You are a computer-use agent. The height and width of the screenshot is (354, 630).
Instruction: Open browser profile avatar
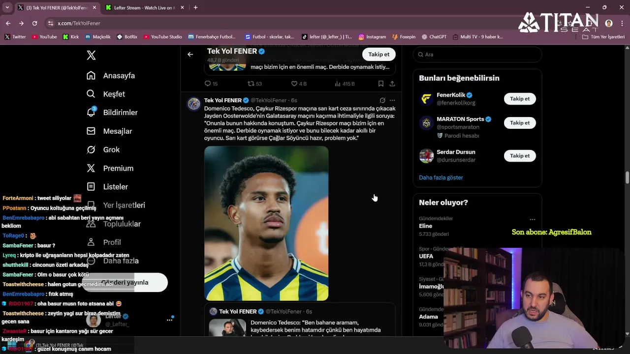[x=609, y=23]
